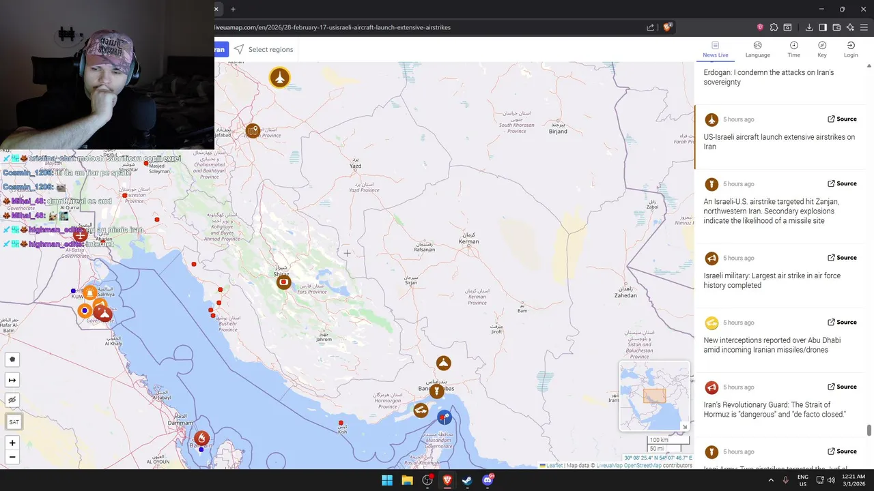Click the polygon draw tool on map
This screenshot has width=874, height=491.
point(12,359)
